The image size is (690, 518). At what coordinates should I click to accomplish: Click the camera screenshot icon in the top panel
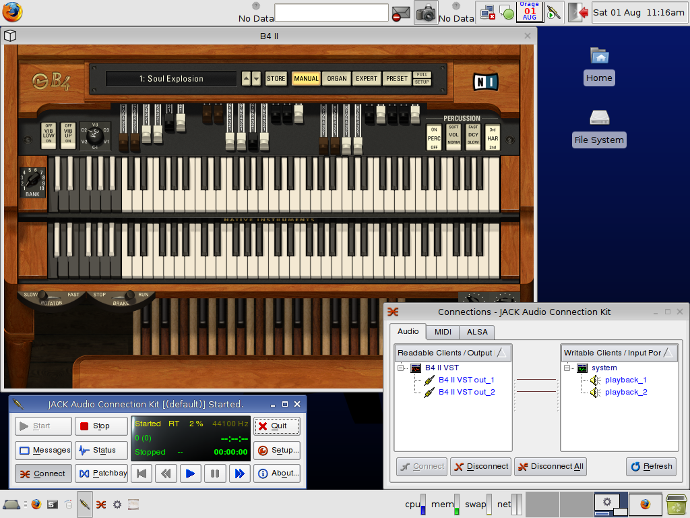pos(426,12)
